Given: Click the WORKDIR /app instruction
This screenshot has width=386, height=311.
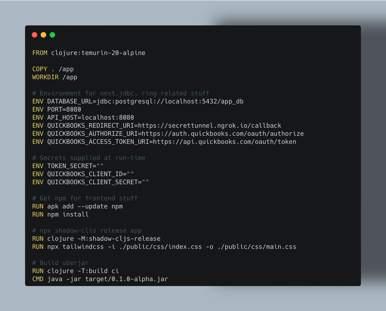Looking at the screenshot, I should click(54, 77).
